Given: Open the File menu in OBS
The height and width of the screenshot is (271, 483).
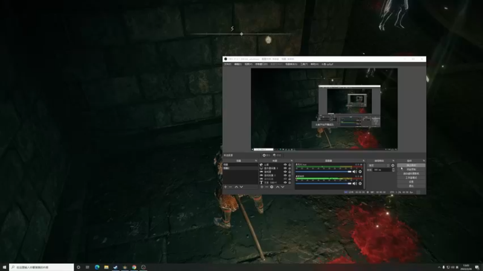Looking at the screenshot, I should click(x=228, y=64).
